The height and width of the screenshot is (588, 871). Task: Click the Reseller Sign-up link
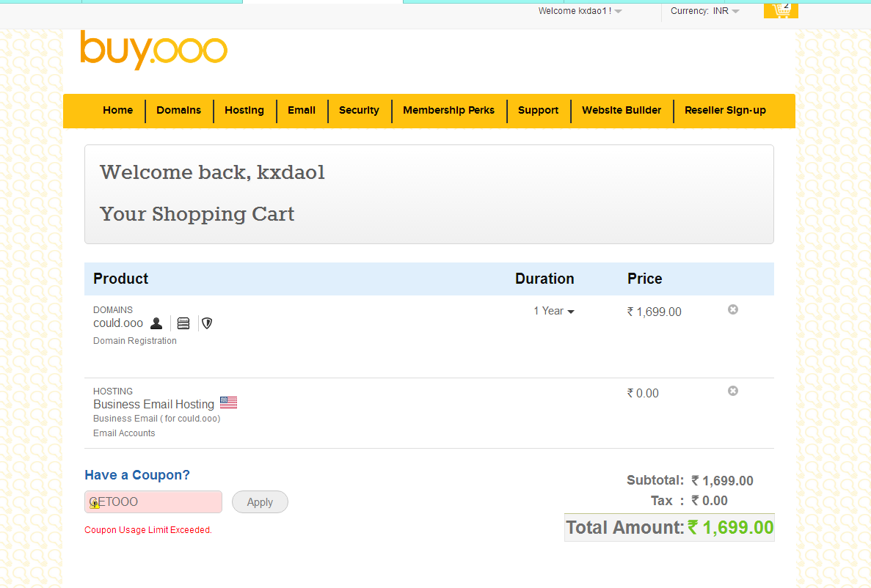pos(725,111)
